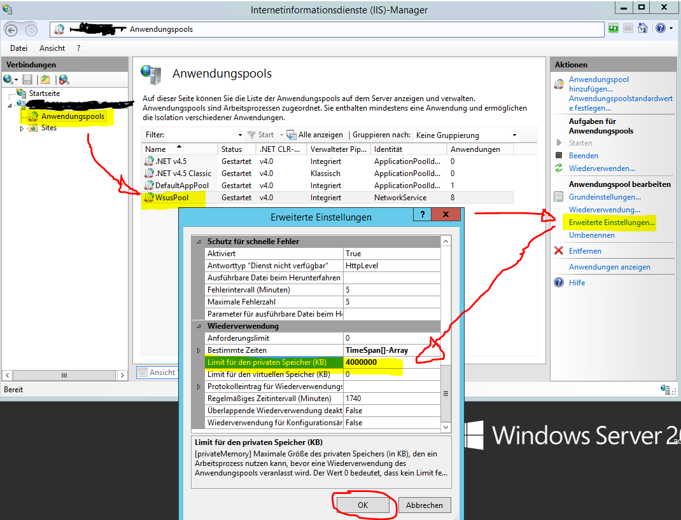Viewport: 681px width, 520px height.
Task: Open the dropdown arrow next to help icon
Action: click(x=671, y=29)
